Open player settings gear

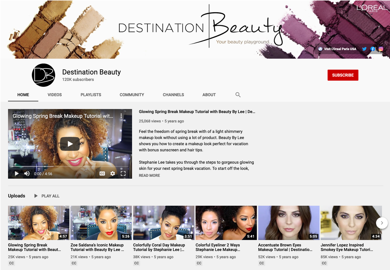click(x=112, y=174)
